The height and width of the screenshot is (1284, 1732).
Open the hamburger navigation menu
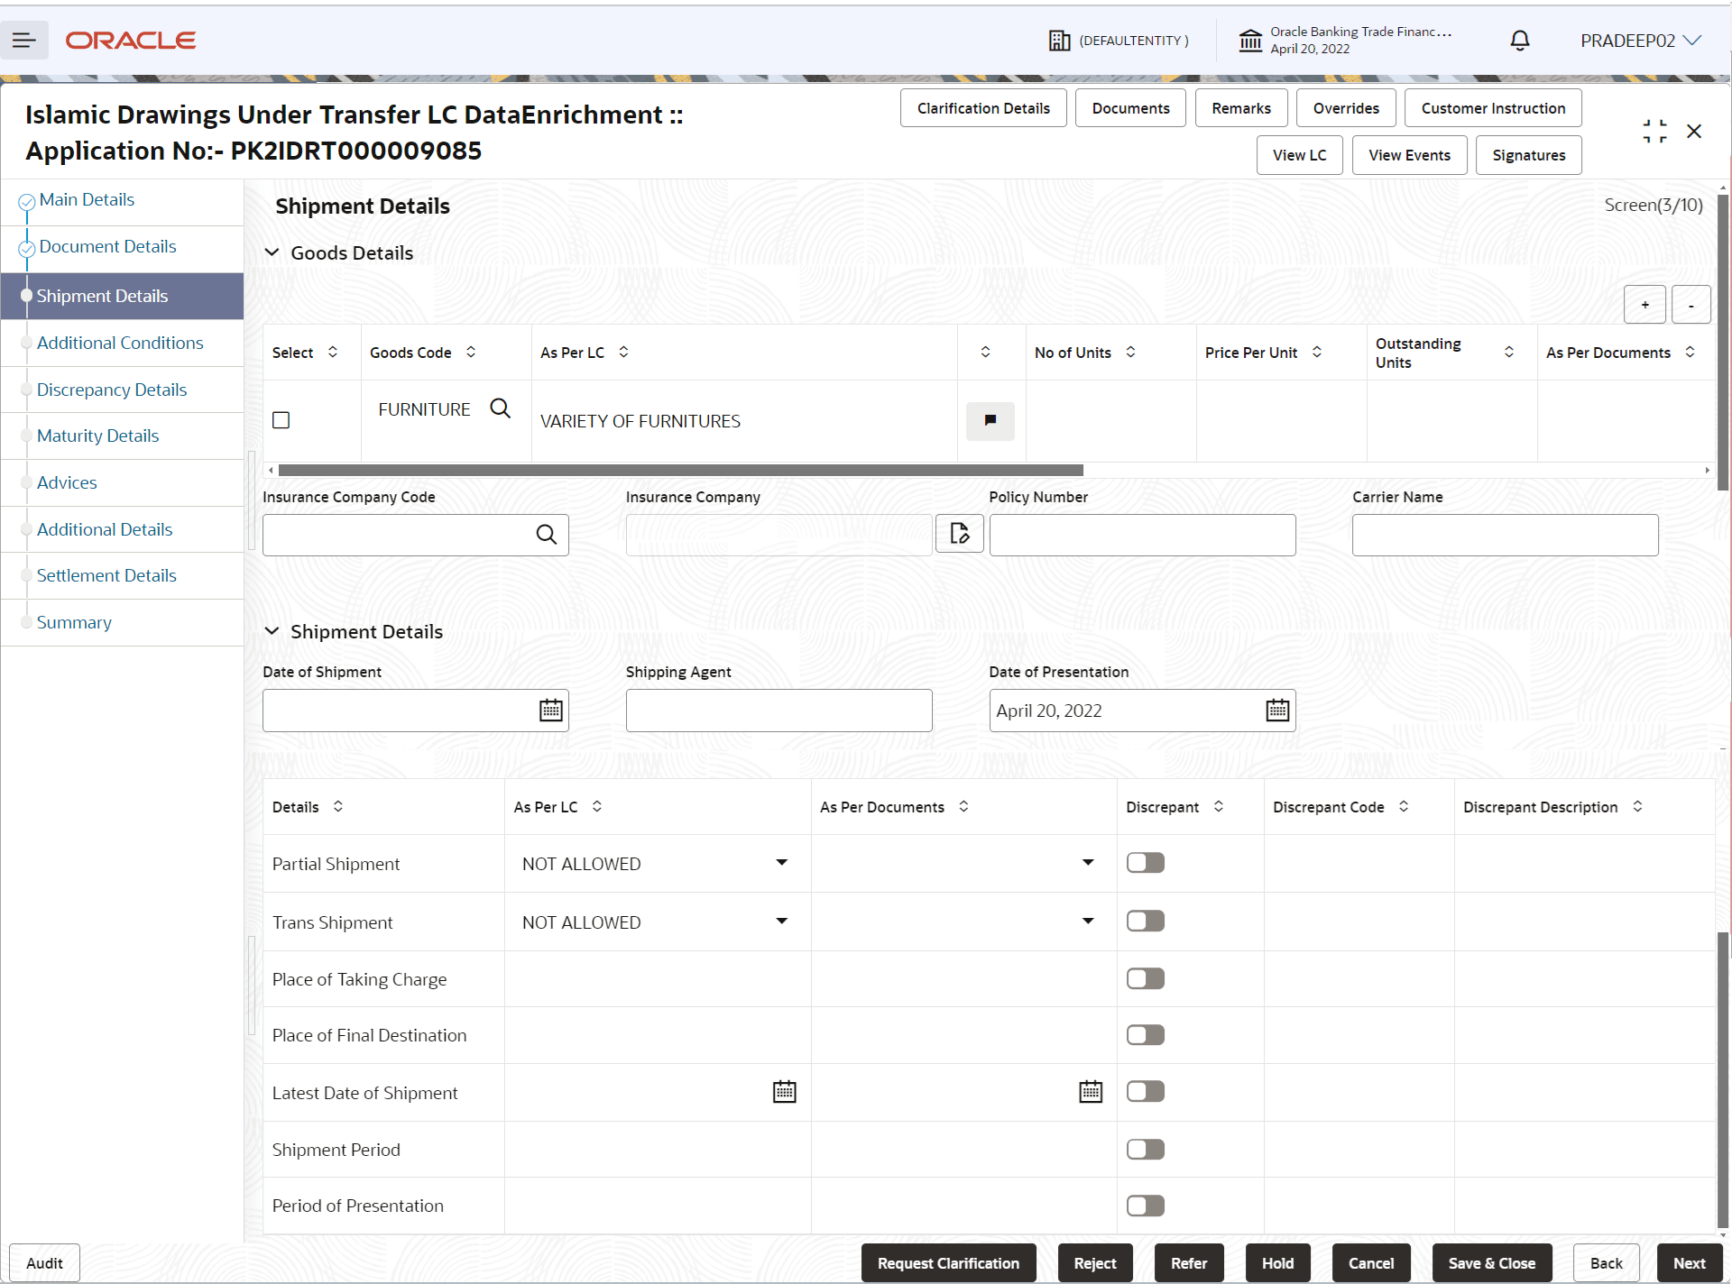pyautogui.click(x=24, y=40)
